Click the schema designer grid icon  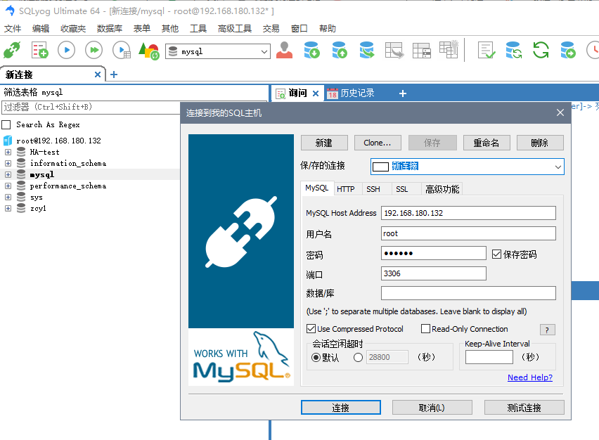click(447, 50)
